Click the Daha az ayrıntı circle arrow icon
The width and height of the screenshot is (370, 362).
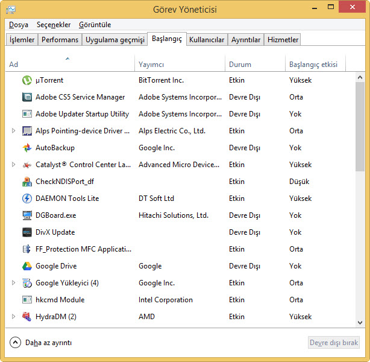(x=15, y=342)
